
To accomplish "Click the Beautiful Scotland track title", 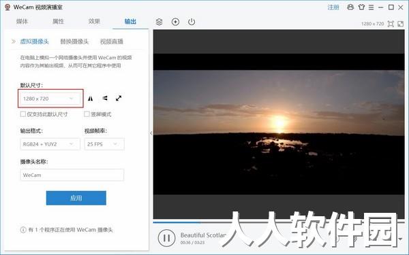I will click(203, 235).
